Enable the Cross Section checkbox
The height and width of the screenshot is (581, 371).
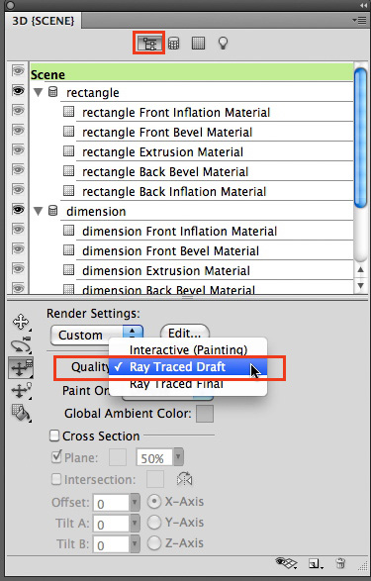point(54,436)
